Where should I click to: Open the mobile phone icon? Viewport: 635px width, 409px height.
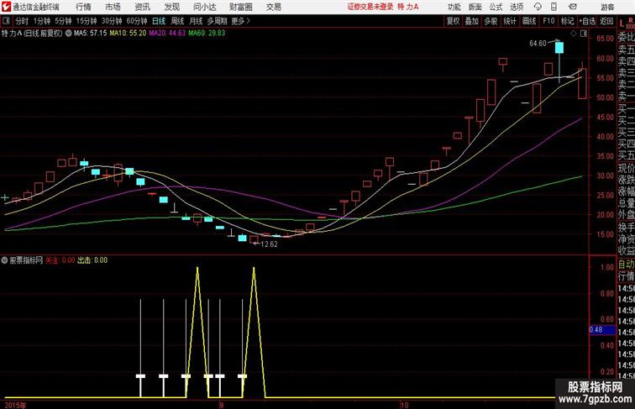(554, 7)
